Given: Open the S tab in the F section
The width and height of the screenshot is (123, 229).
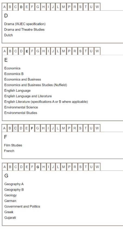Looking at the screenshot, I should click(80, 128).
